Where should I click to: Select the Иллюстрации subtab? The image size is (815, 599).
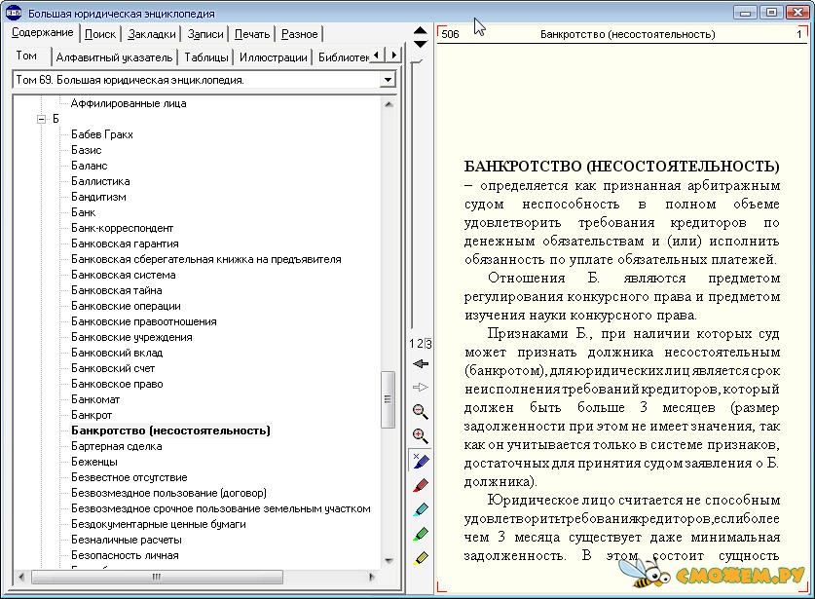click(x=274, y=57)
